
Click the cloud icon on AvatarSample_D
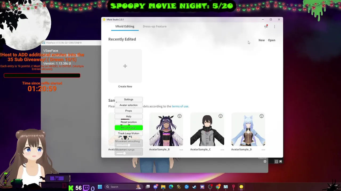pos(262,116)
